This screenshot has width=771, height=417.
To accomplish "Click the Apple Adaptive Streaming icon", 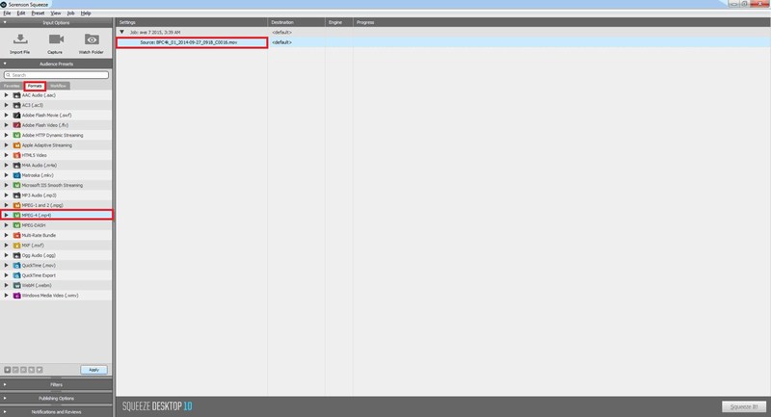I will [x=16, y=145].
